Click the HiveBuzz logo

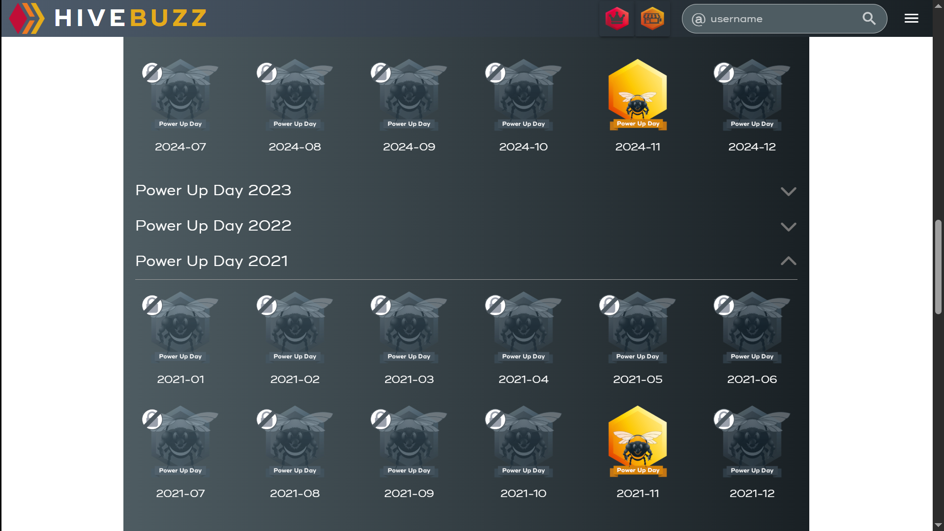(x=108, y=18)
